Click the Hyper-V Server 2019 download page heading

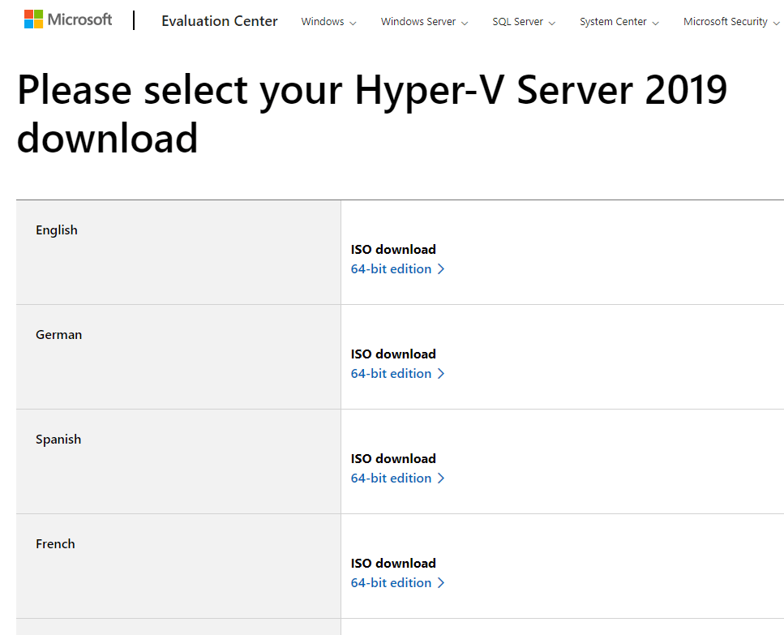pos(372,114)
